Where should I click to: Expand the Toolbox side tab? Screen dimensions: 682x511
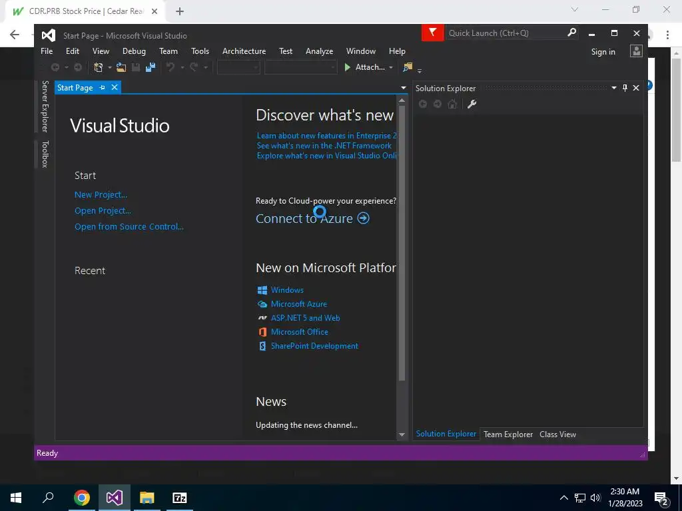(45, 154)
